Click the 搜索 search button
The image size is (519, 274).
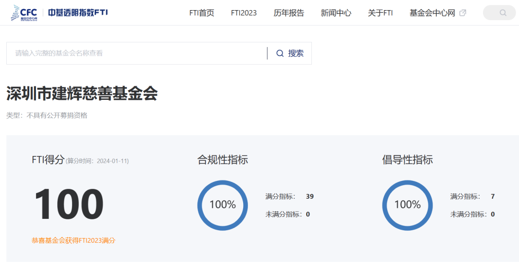click(290, 53)
